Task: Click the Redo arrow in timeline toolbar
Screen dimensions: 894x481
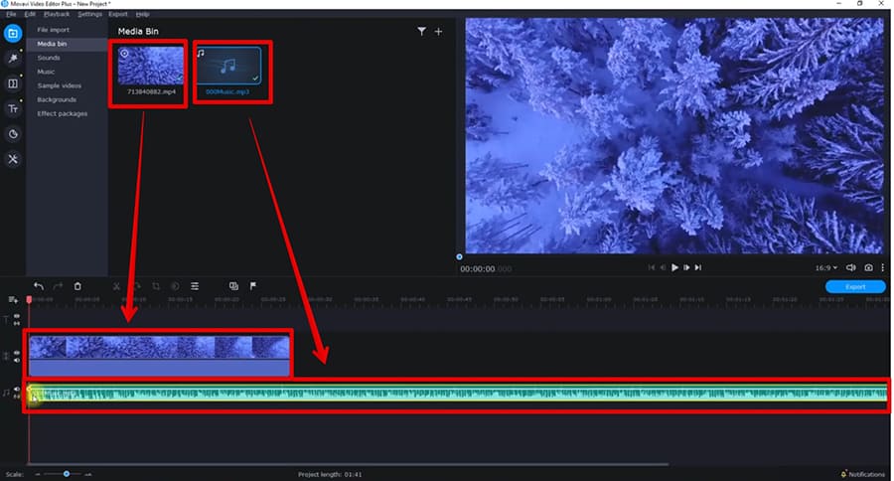Action: pos(58,286)
